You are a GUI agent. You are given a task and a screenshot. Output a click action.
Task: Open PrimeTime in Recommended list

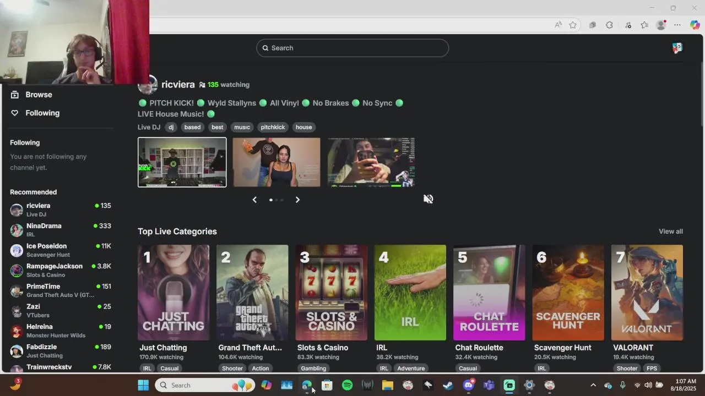pos(61,290)
